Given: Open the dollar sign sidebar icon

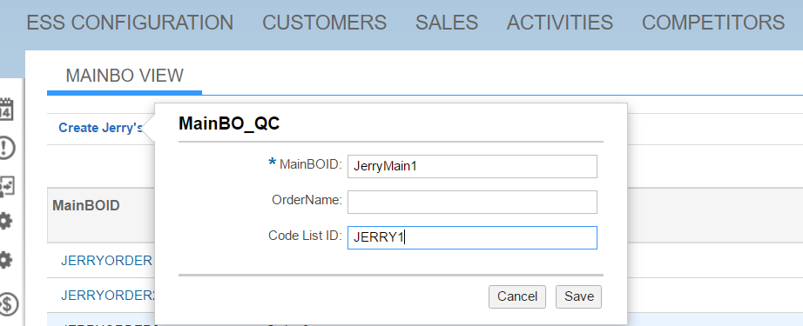Looking at the screenshot, I should coord(8,303).
